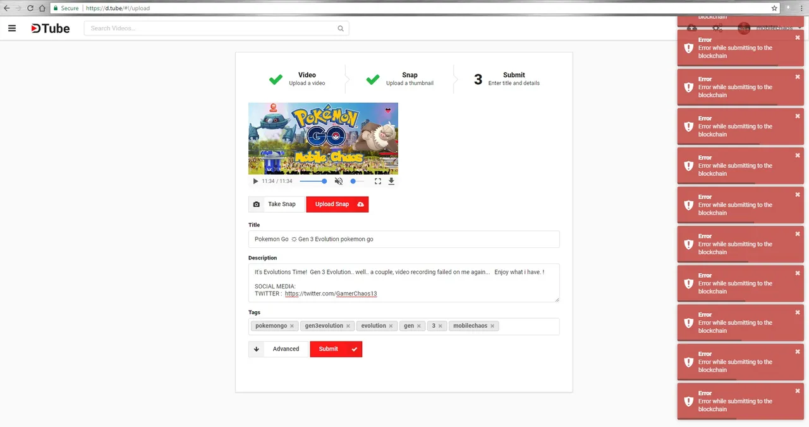Submit the video with the Submit button
809x427 pixels.
(336, 349)
